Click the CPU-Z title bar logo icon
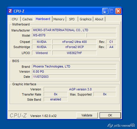This screenshot has width=137, height=129. [10, 11]
